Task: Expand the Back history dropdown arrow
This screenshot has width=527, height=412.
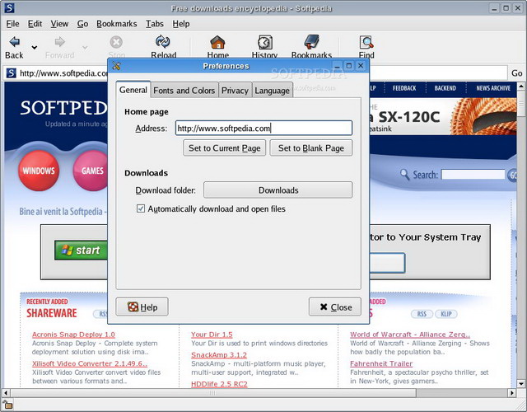Action: click(x=35, y=47)
